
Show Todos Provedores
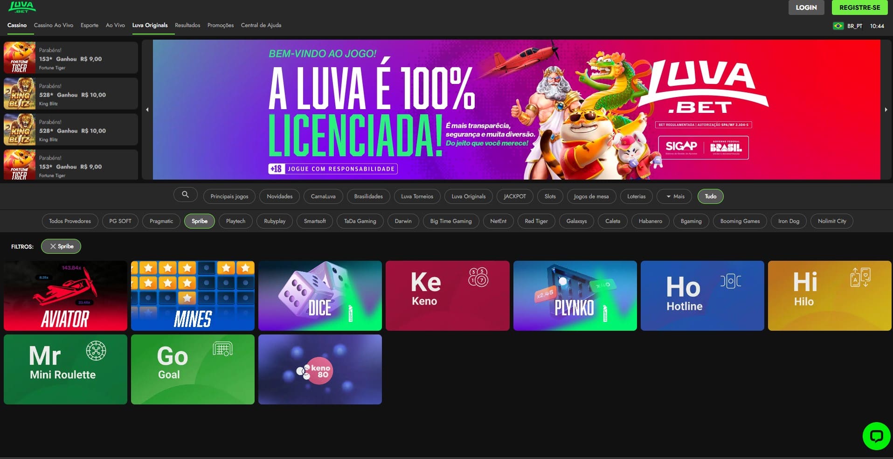point(70,221)
